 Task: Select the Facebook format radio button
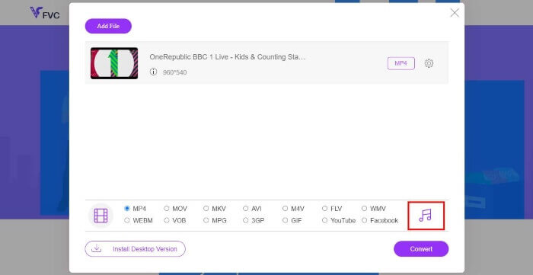coord(365,220)
